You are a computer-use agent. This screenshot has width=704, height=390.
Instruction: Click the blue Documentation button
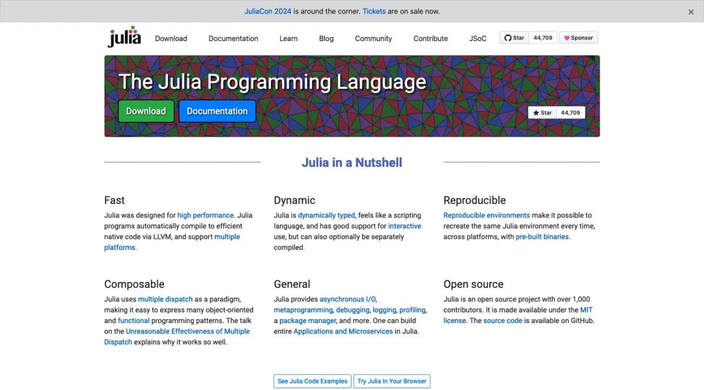coord(217,111)
